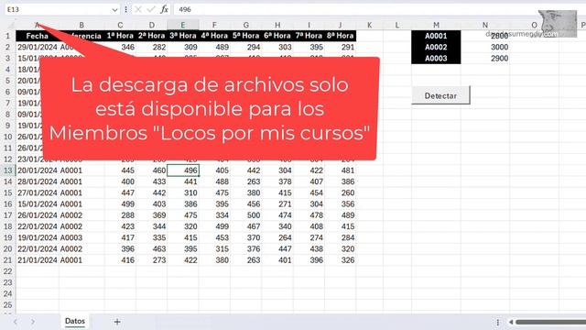Click the 3ª Hora header cell

click(183, 36)
